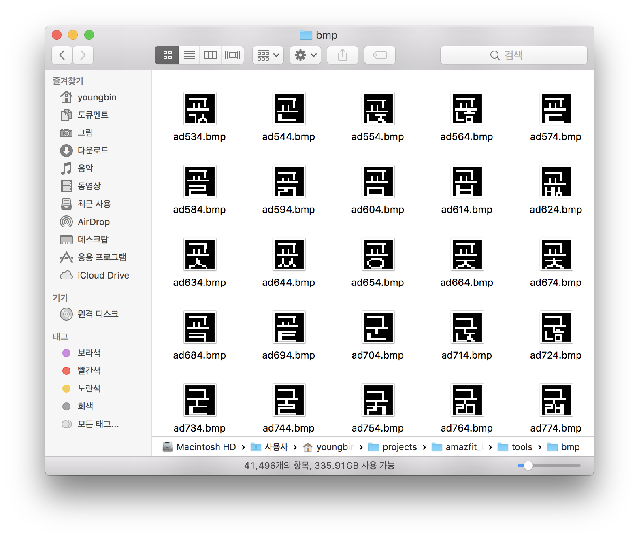Viewport: 639px width, 540px height.
Task: Click the Share toolbar button
Action: [x=343, y=55]
